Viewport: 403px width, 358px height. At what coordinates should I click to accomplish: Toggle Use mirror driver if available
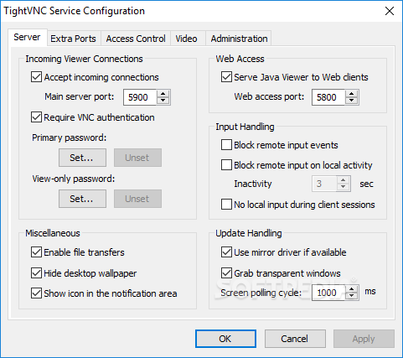[x=226, y=252]
